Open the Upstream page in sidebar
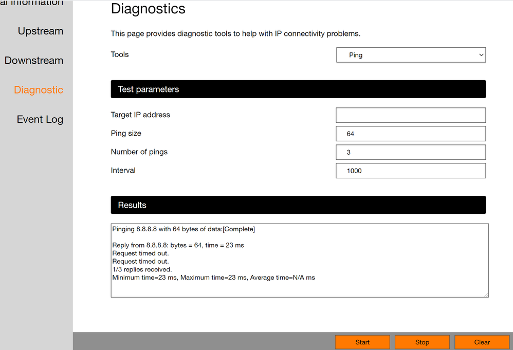Screen dimensions: 513x350 pyautogui.click(x=40, y=31)
